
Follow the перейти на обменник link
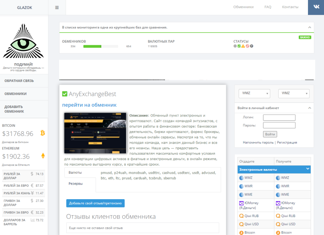[x=89, y=105]
